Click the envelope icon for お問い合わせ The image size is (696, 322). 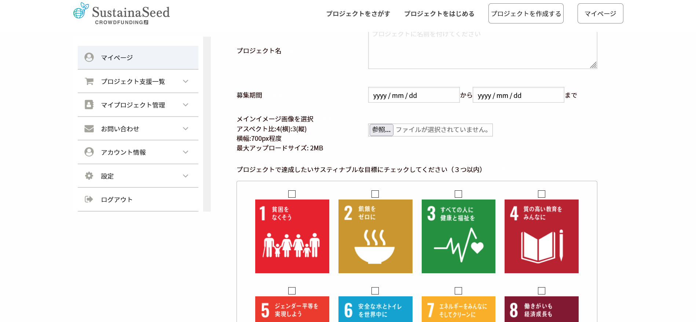pyautogui.click(x=89, y=128)
